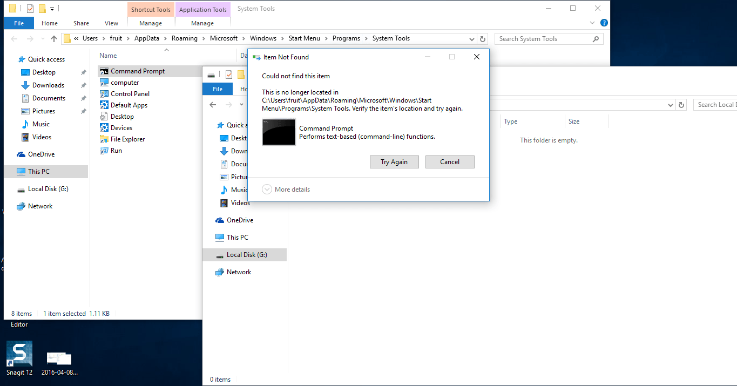Click the Try Again button
The width and height of the screenshot is (737, 386).
[x=394, y=162]
